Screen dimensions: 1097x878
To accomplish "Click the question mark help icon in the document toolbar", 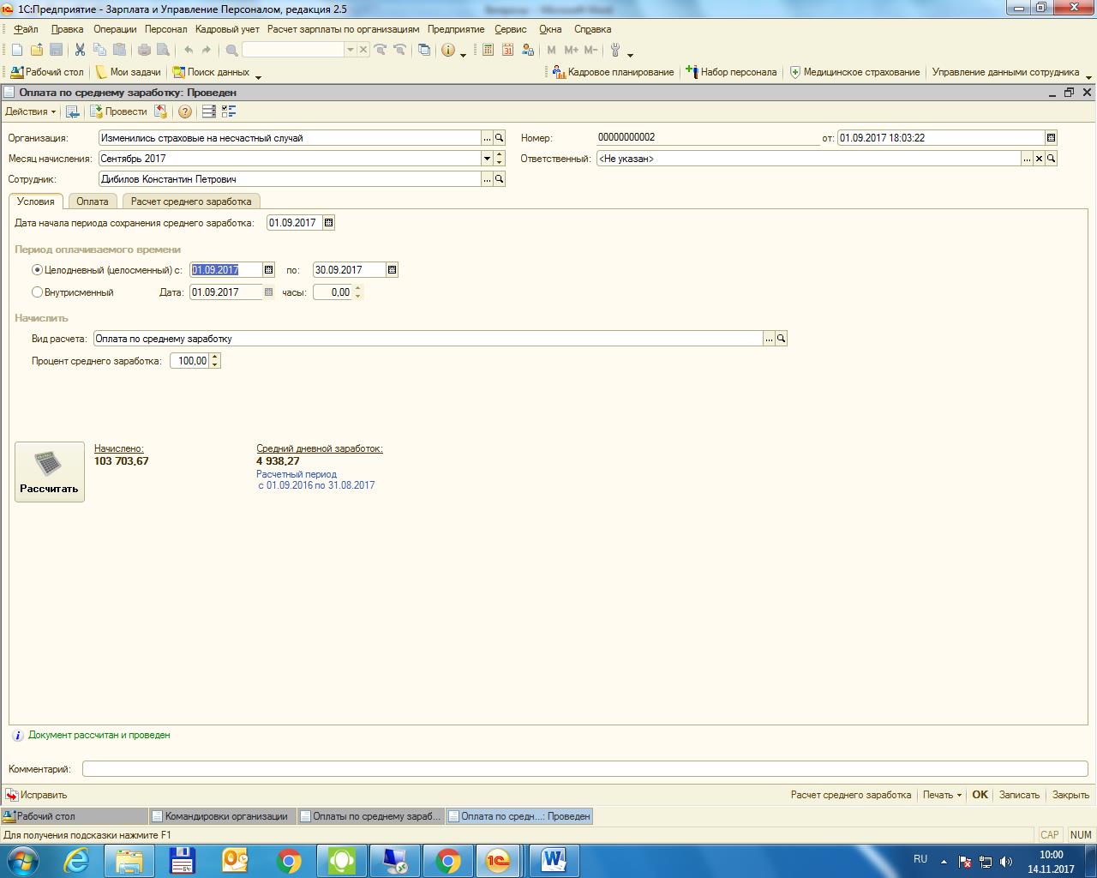I will pyautogui.click(x=184, y=111).
